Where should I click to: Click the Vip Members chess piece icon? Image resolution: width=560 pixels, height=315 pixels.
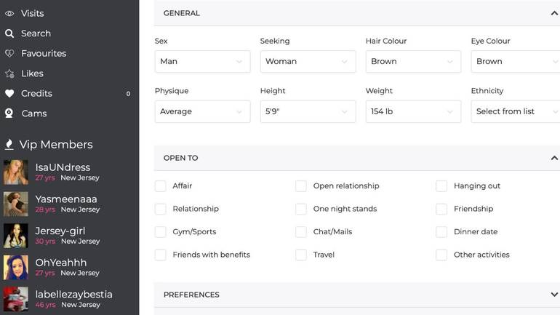pyautogui.click(x=9, y=145)
